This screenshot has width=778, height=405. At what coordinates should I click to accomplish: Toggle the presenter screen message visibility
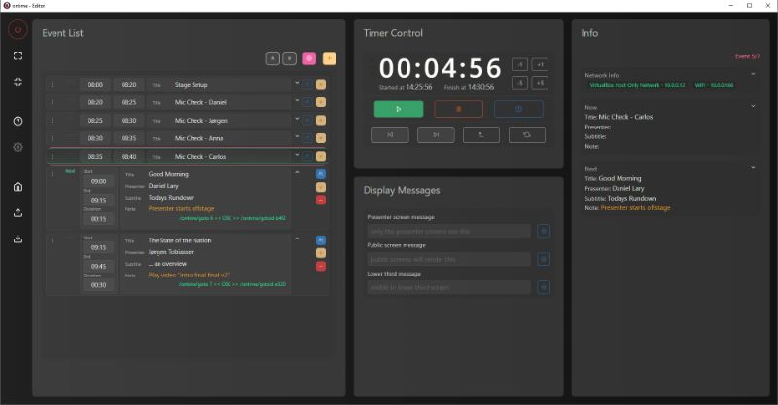coord(544,231)
